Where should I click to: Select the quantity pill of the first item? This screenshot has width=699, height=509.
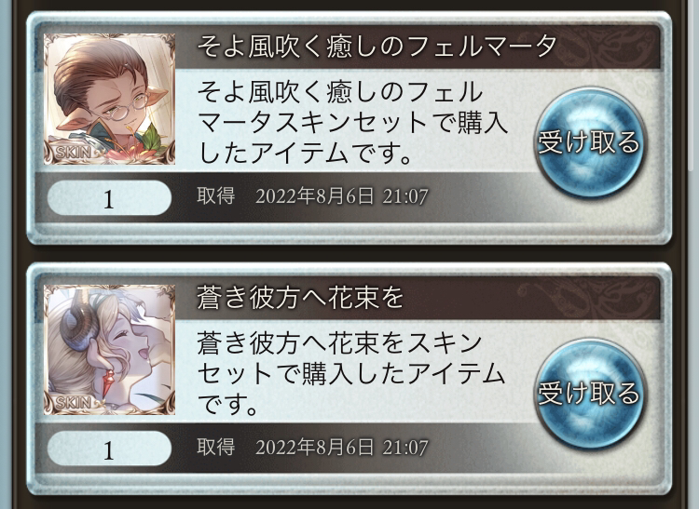tap(109, 198)
